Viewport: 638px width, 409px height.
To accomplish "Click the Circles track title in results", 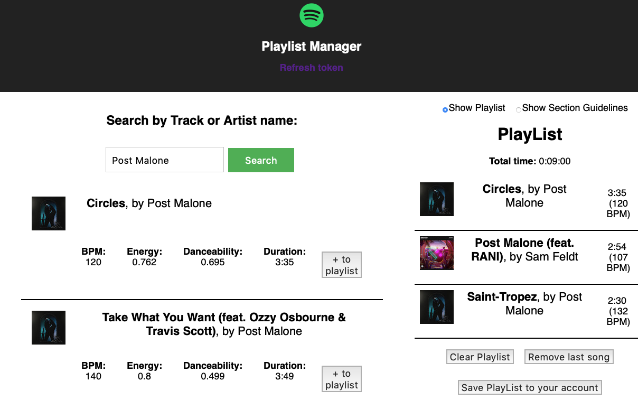I will pyautogui.click(x=106, y=203).
